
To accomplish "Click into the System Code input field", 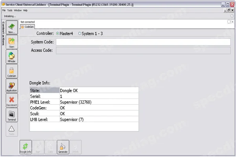I will point(143,42).
